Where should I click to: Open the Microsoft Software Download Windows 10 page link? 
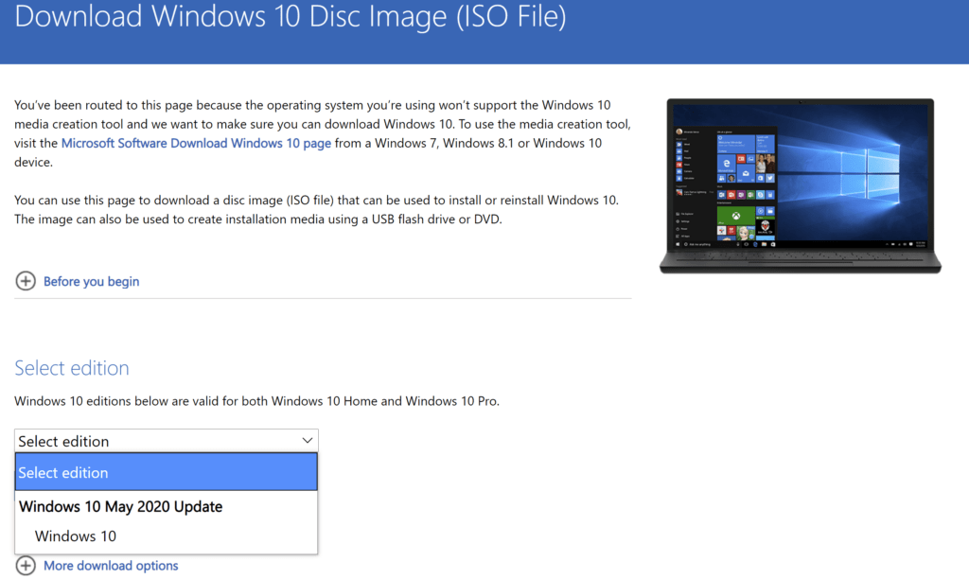pyautogui.click(x=196, y=144)
